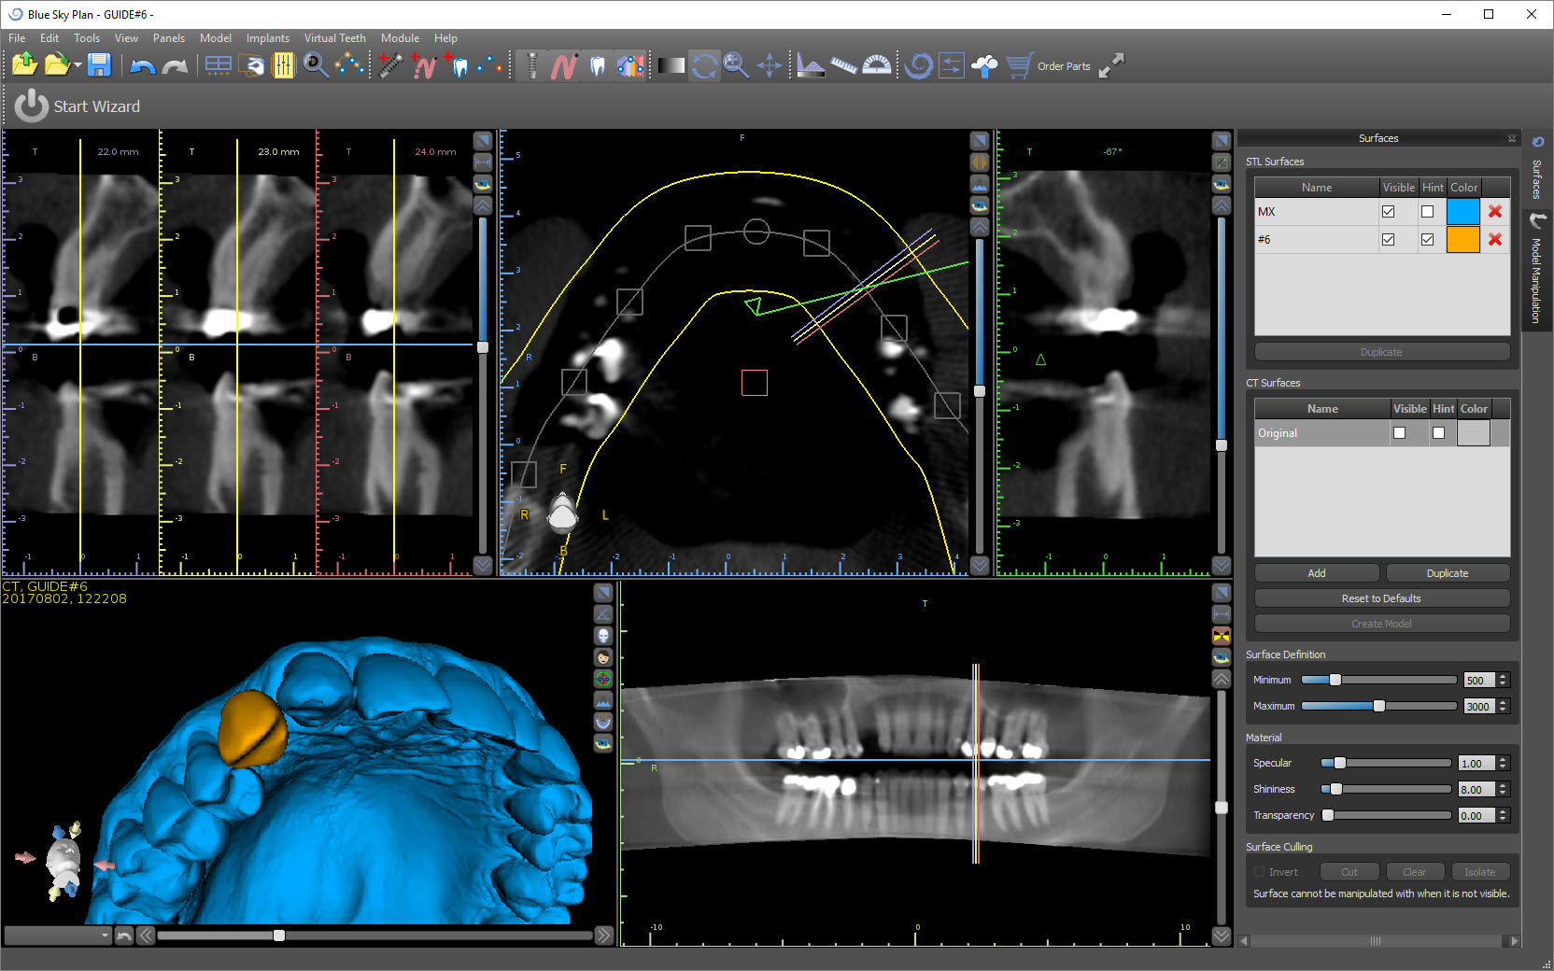Image resolution: width=1554 pixels, height=971 pixels.
Task: Open the Module menu
Action: pos(400,38)
